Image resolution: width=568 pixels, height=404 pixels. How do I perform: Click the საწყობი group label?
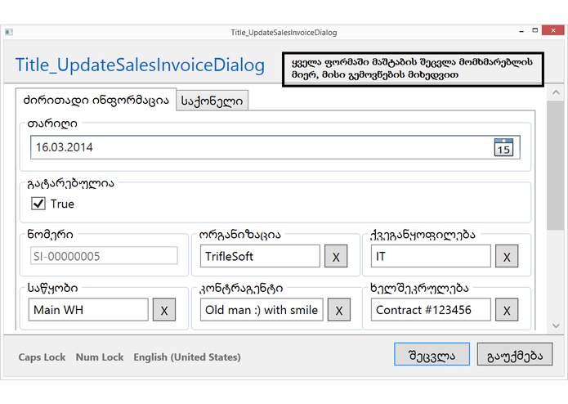click(53, 288)
